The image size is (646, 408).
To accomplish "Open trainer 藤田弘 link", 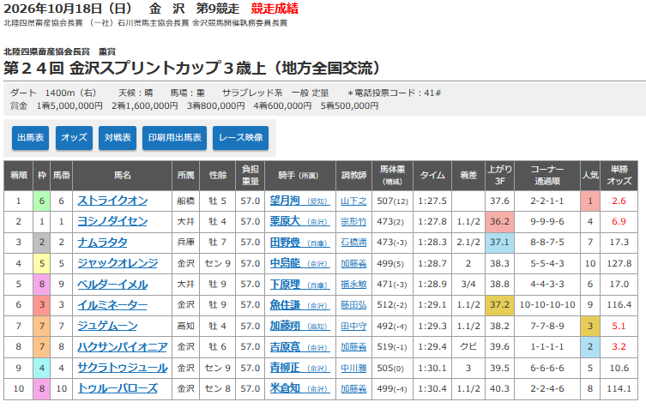I will (353, 305).
